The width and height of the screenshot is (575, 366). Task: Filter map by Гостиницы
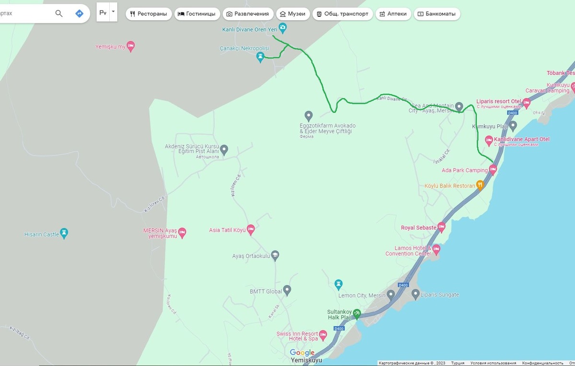coord(196,14)
